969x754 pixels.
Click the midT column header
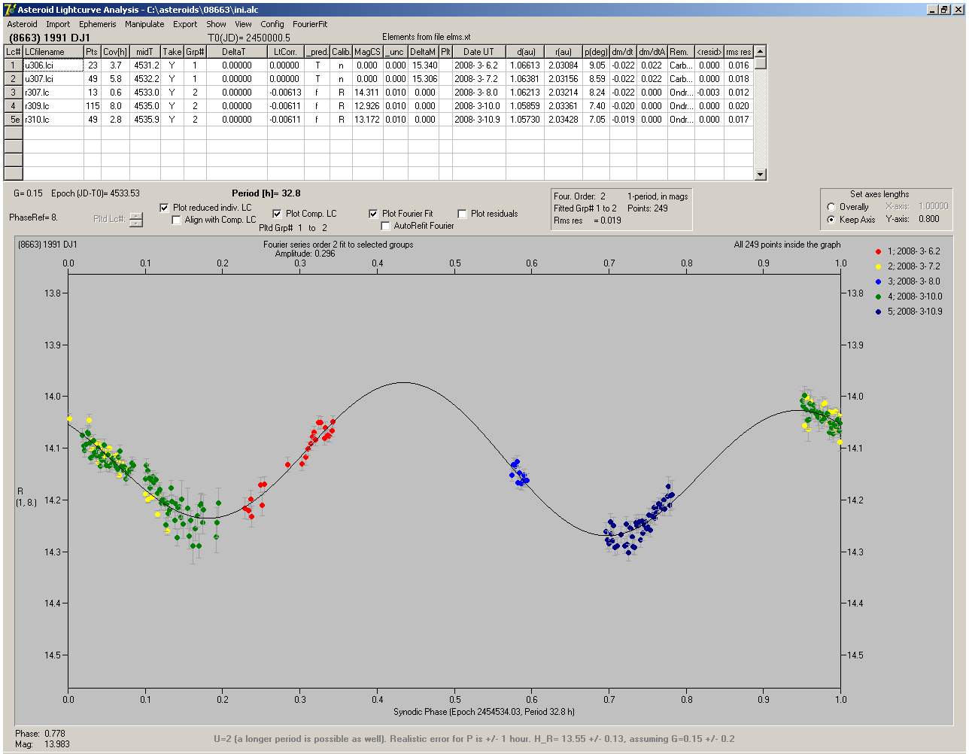point(145,52)
